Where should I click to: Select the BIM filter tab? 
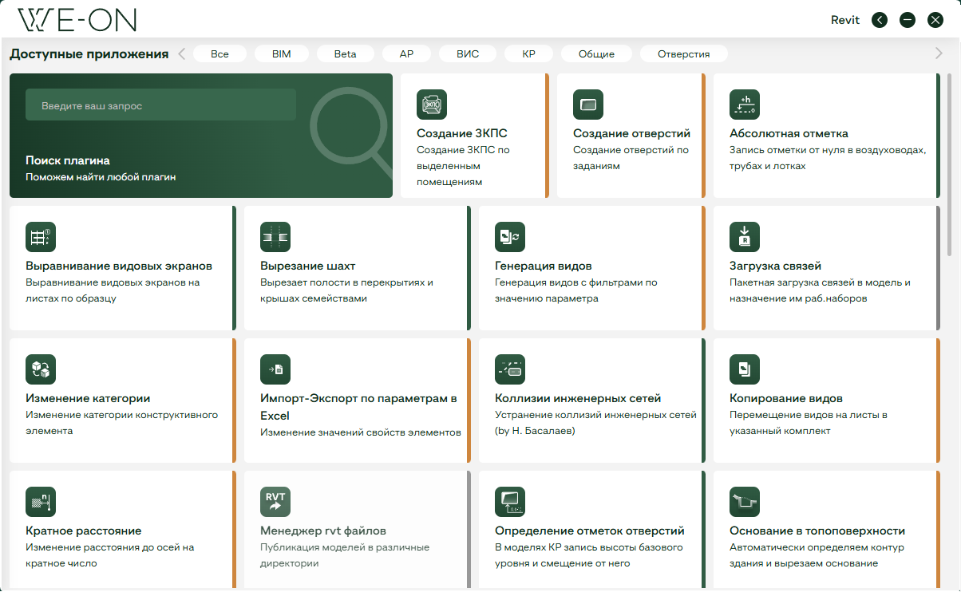pos(281,54)
